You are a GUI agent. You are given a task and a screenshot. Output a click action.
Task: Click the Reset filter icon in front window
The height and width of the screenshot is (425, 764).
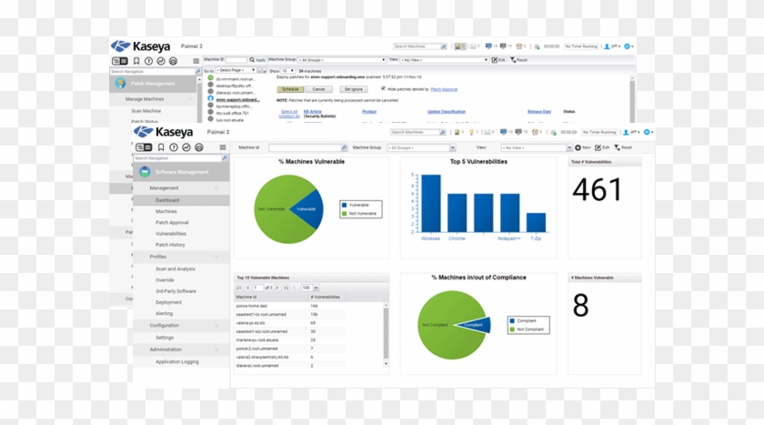[617, 147]
